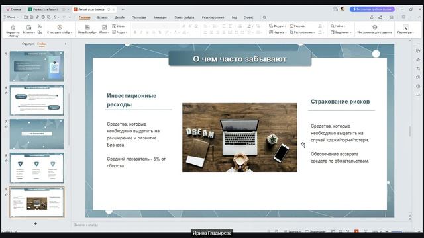Open the Selection (Выделение) dropdown

pyautogui.click(x=341, y=32)
